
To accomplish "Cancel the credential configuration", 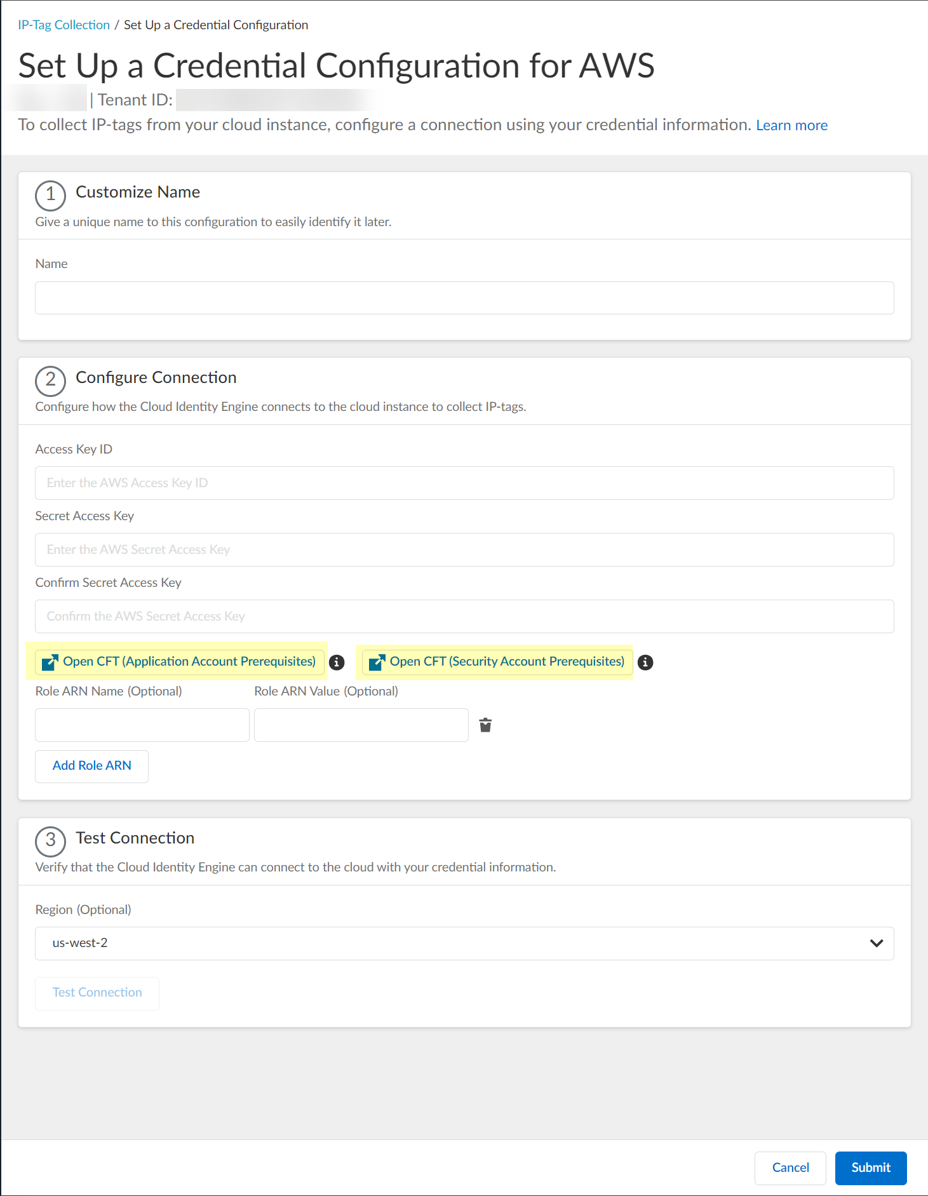I will click(790, 1167).
